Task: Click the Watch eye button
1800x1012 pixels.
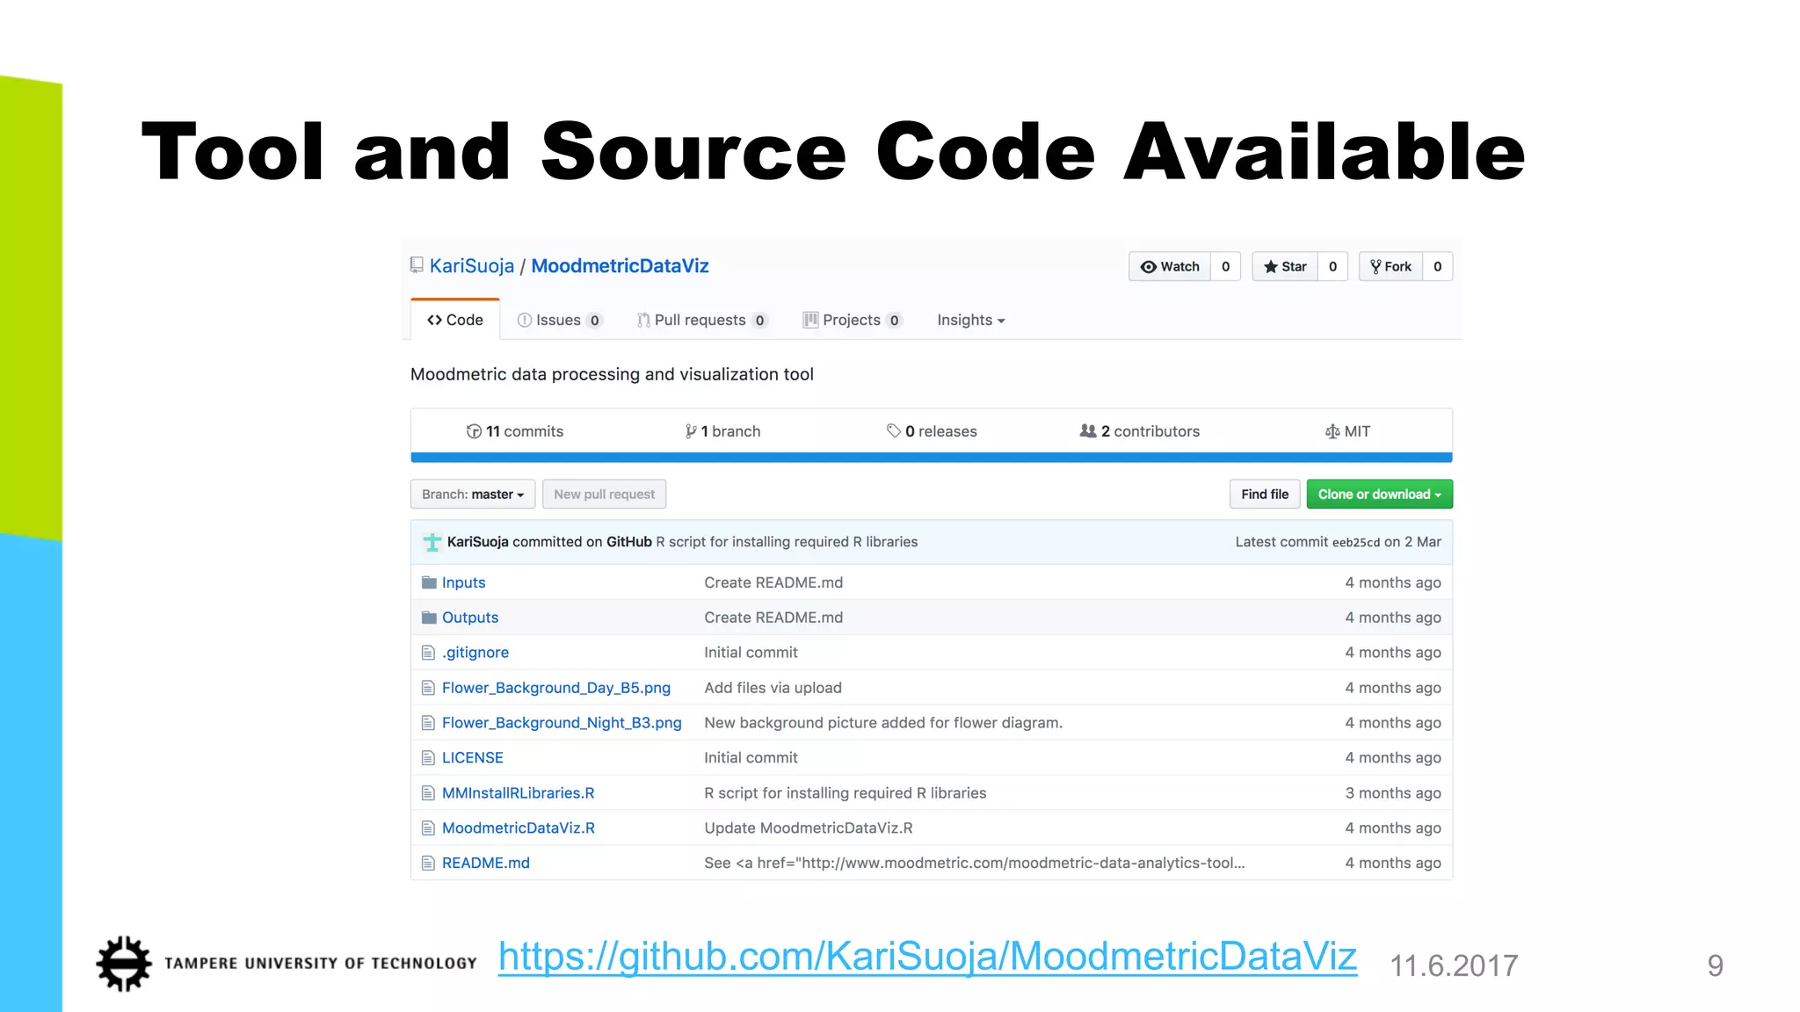Action: coord(1169,267)
